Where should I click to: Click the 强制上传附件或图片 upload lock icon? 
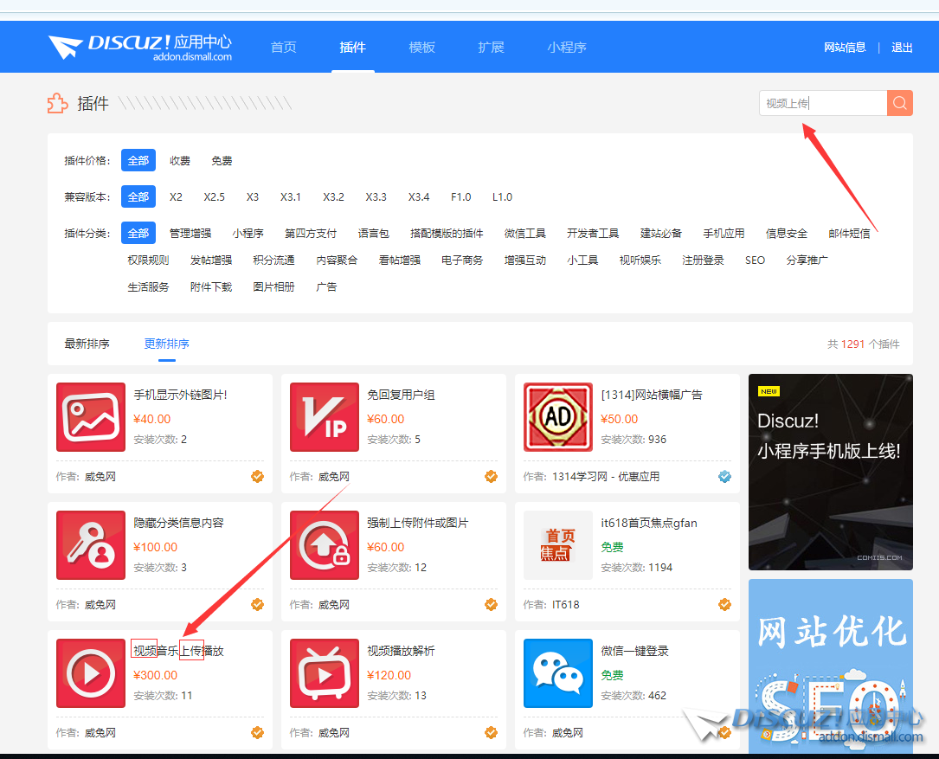click(x=324, y=545)
